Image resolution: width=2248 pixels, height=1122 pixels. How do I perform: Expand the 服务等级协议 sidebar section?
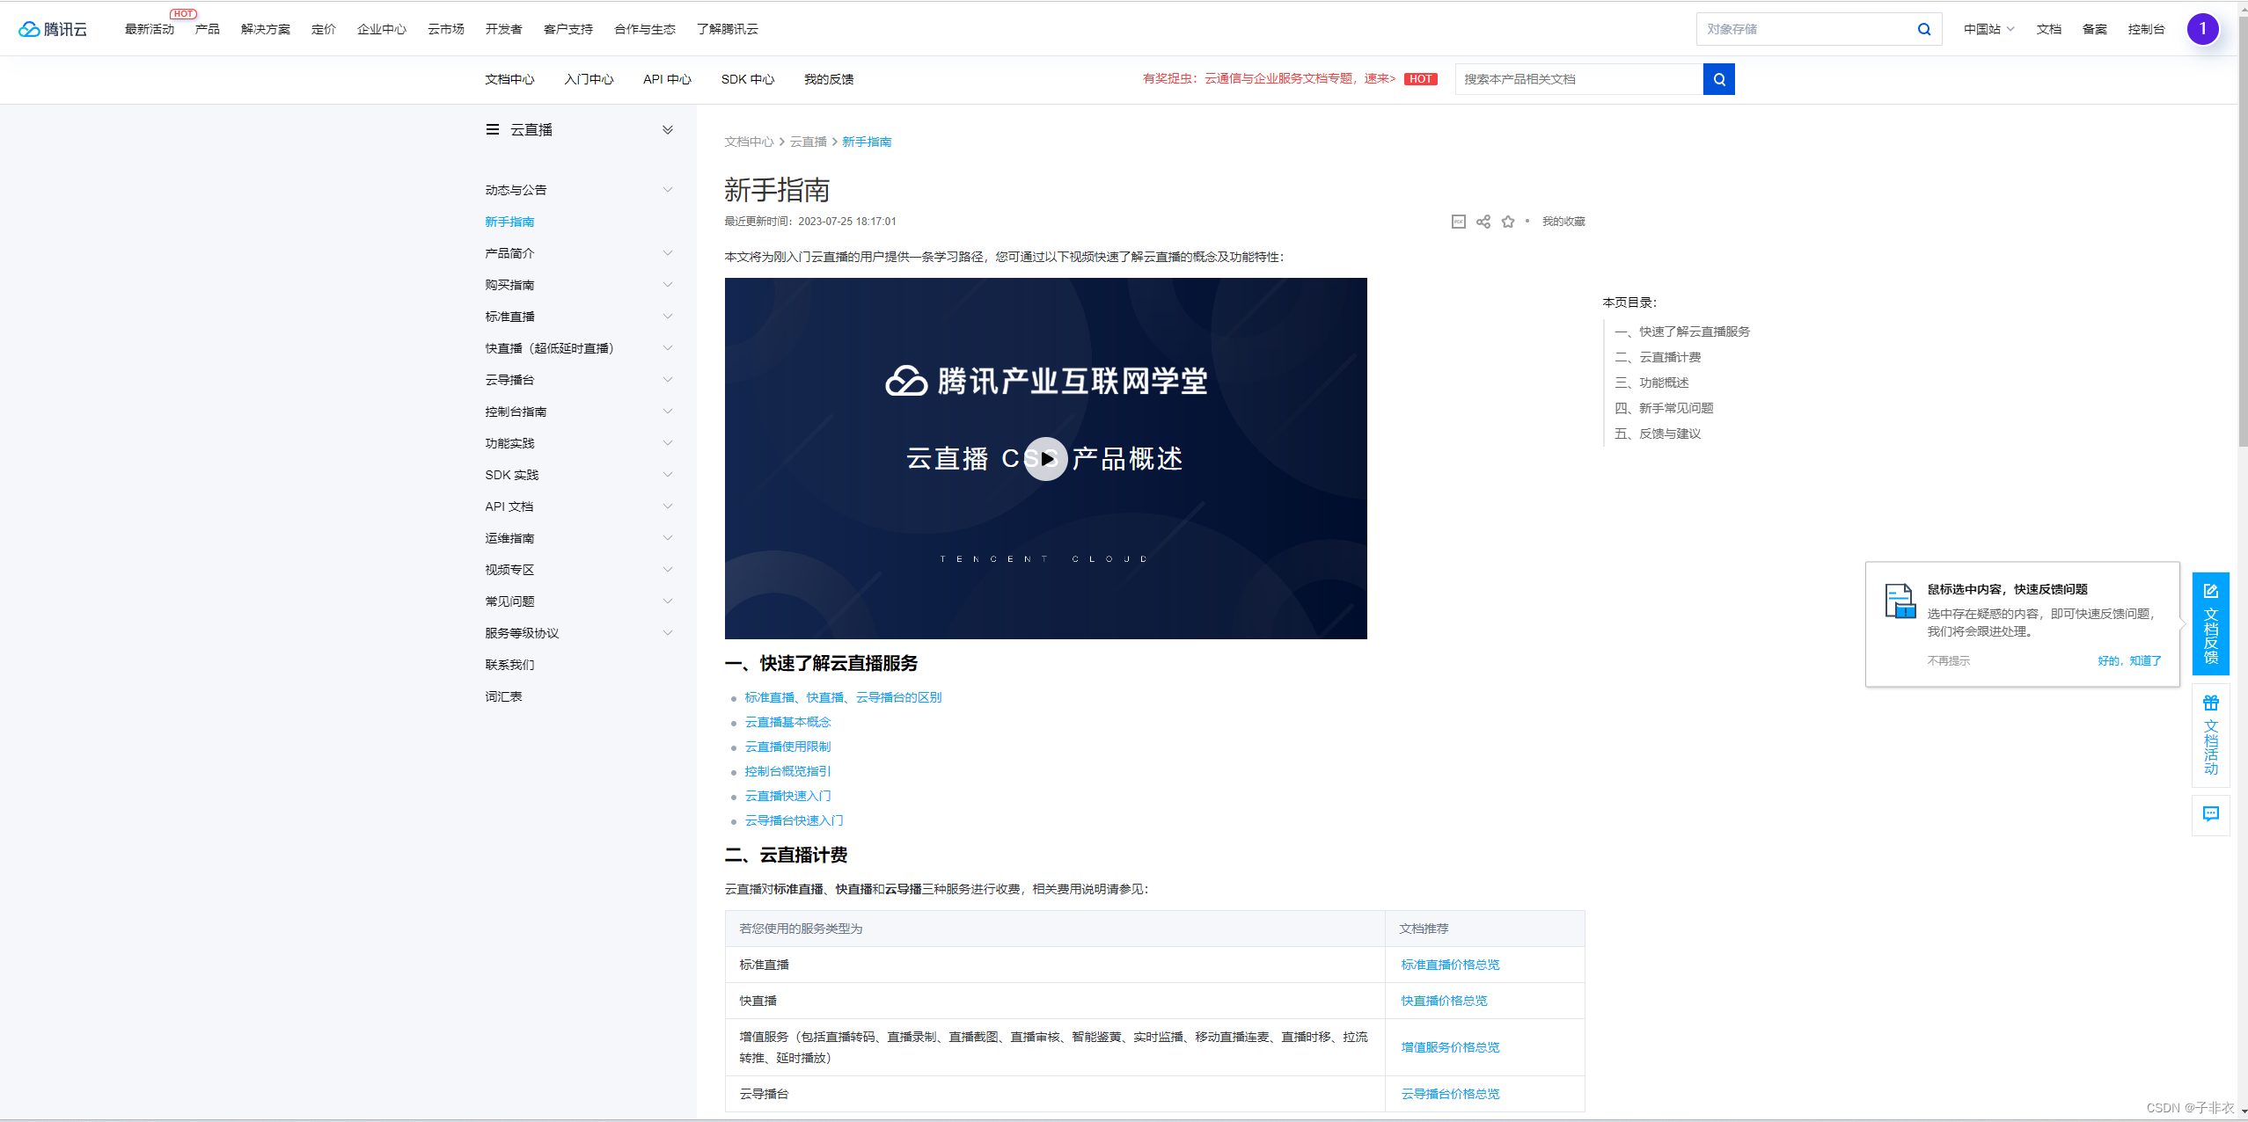point(668,633)
